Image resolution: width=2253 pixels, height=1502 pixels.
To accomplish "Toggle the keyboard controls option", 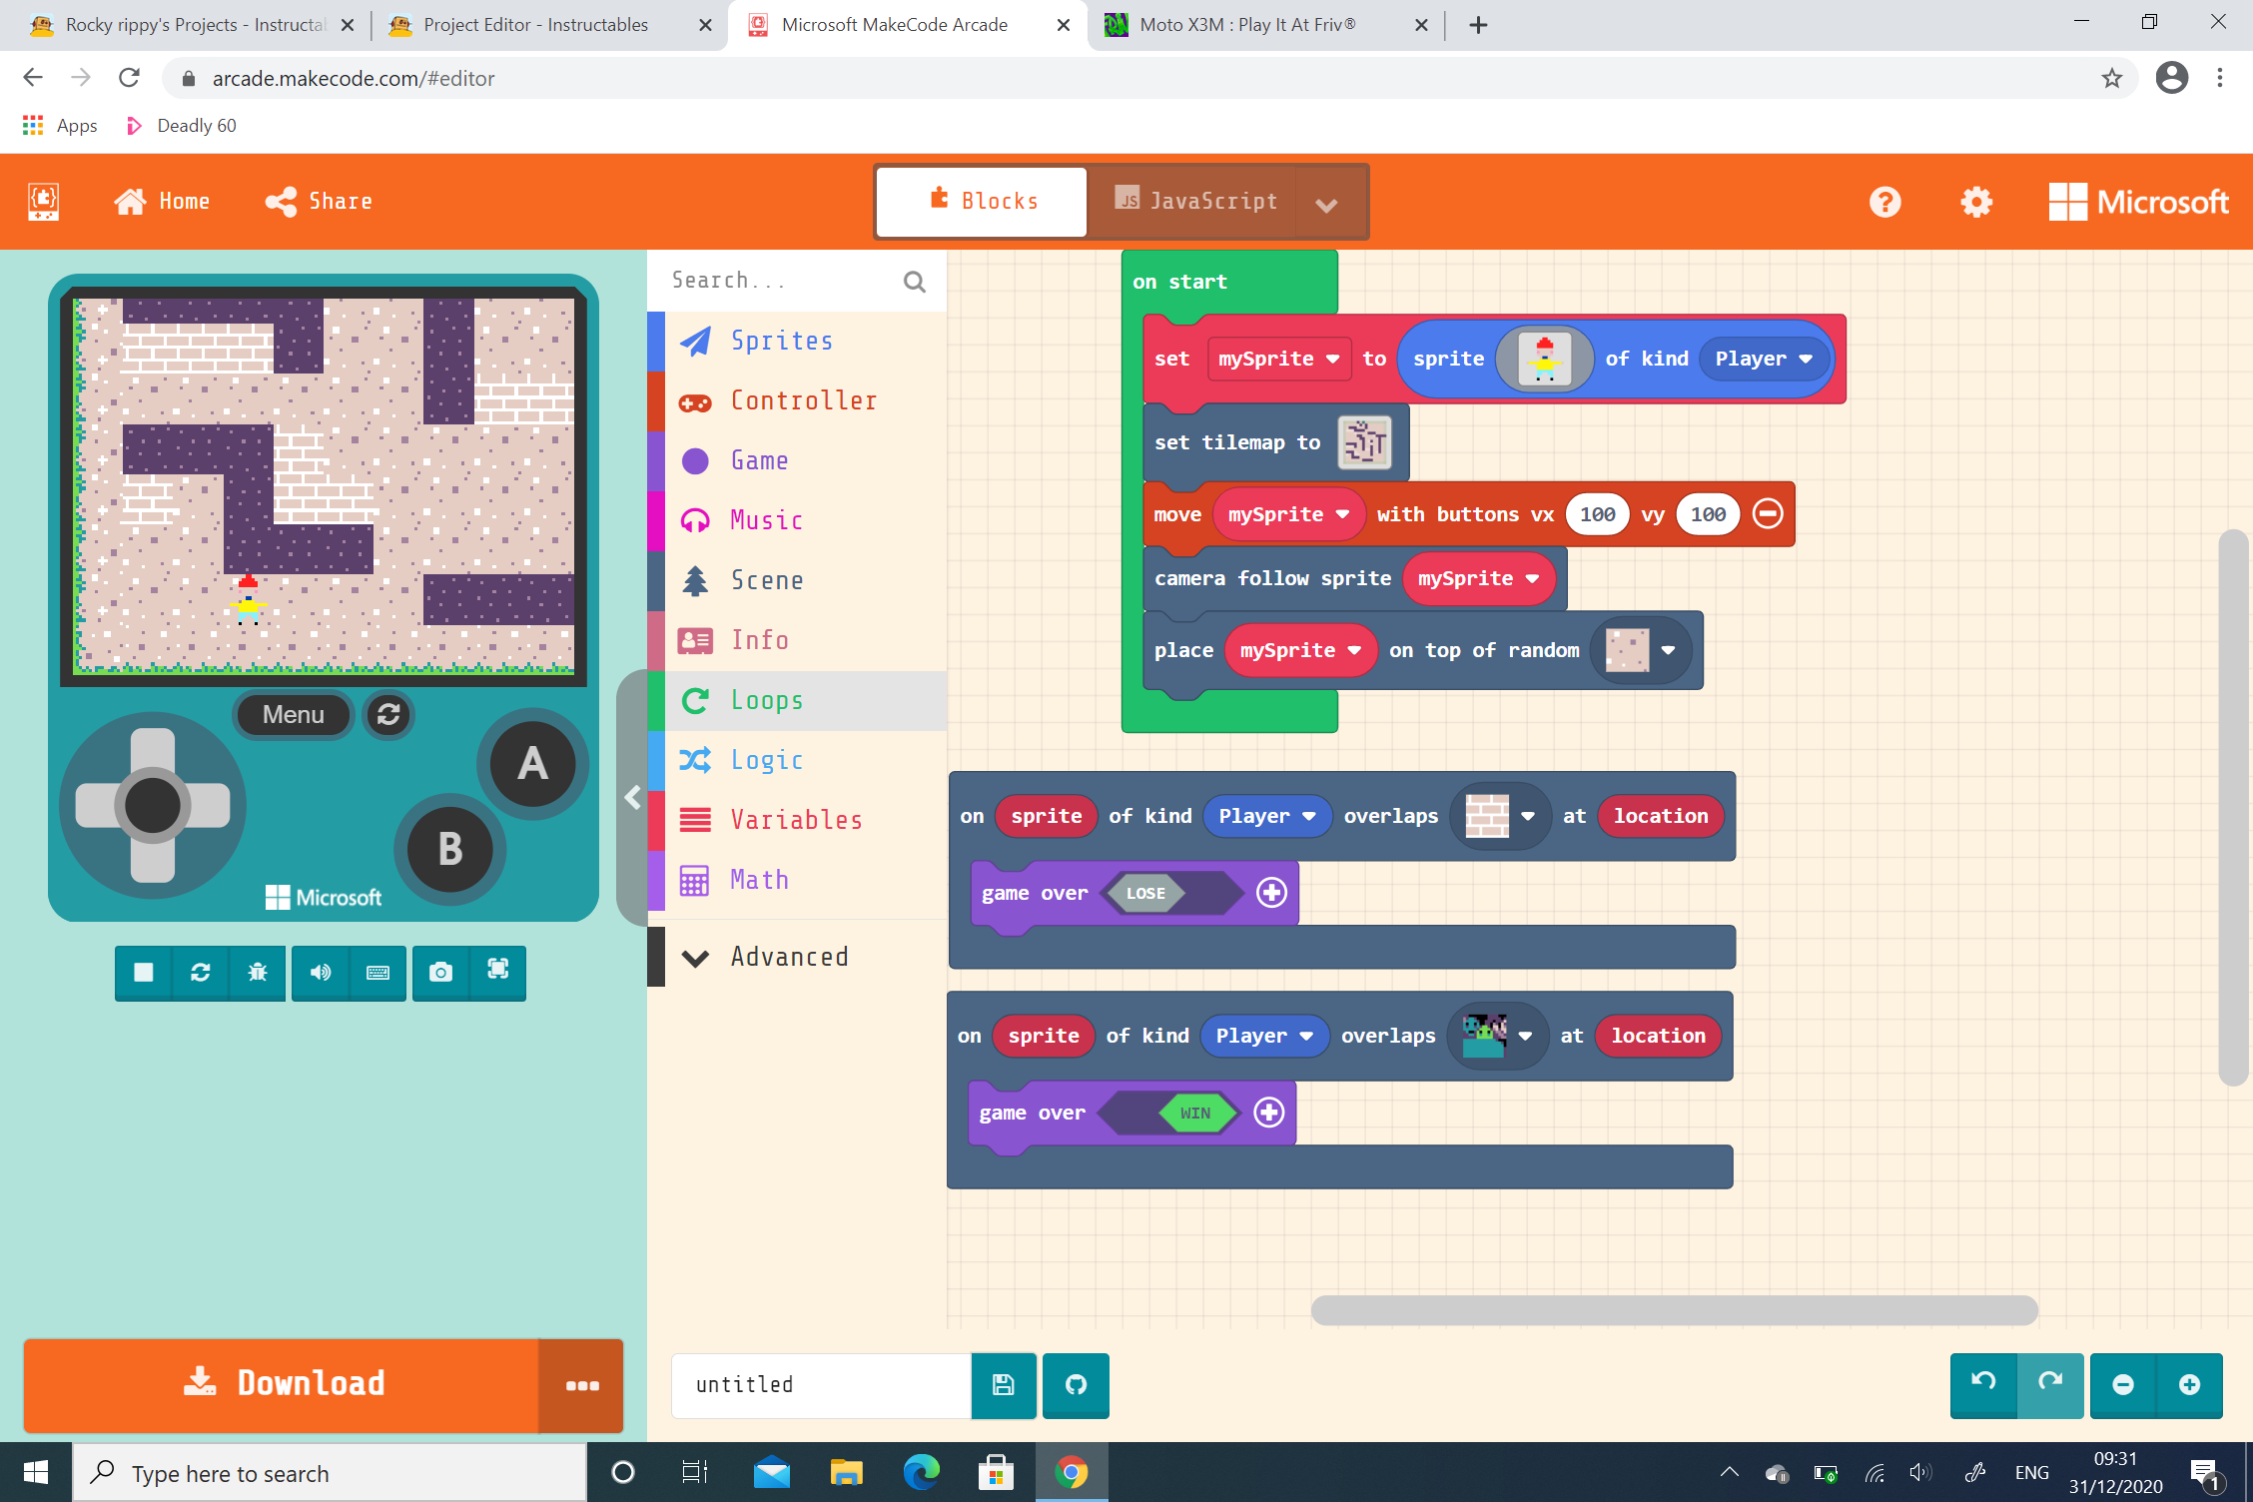I will click(x=377, y=973).
